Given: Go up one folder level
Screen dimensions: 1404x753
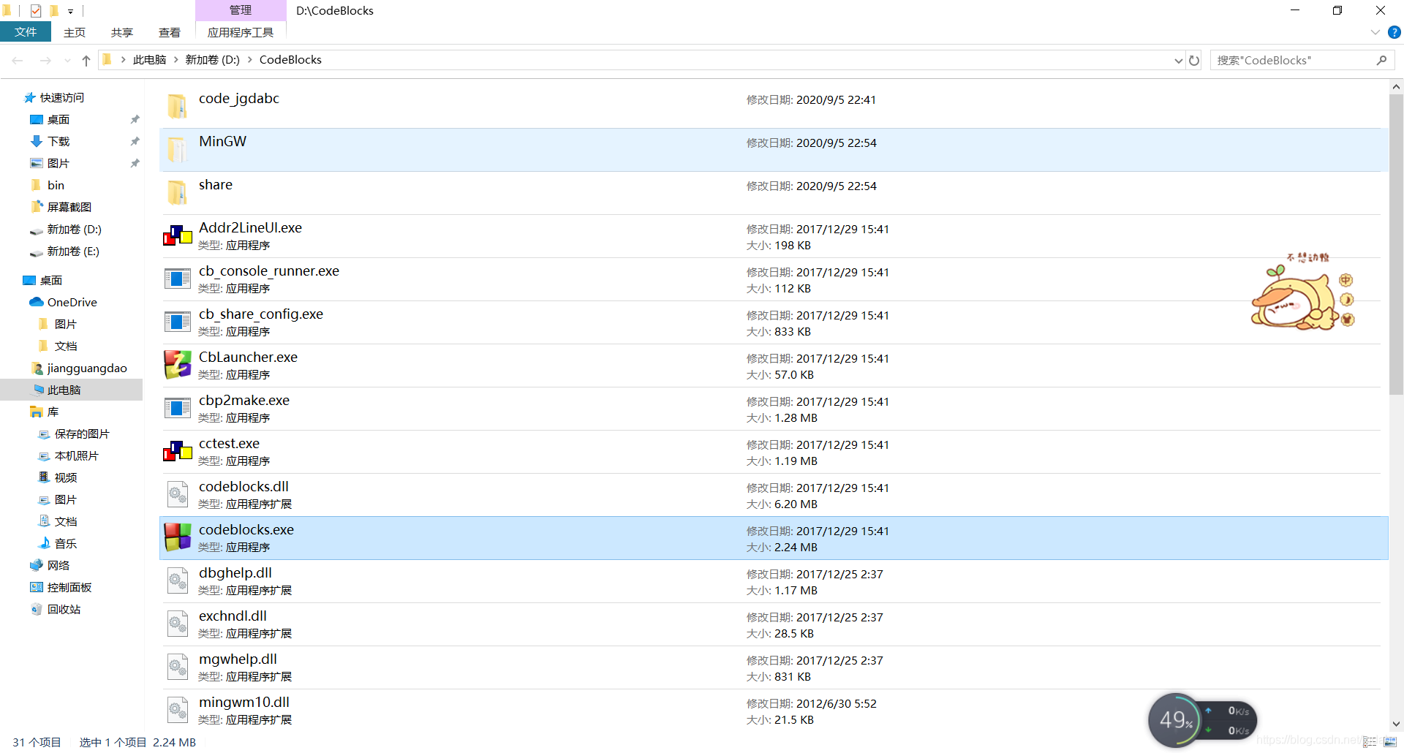Looking at the screenshot, I should 86,60.
